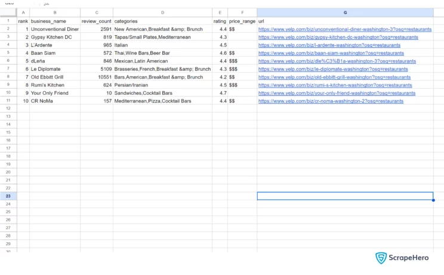Click the select-all corner box

(8, 12)
